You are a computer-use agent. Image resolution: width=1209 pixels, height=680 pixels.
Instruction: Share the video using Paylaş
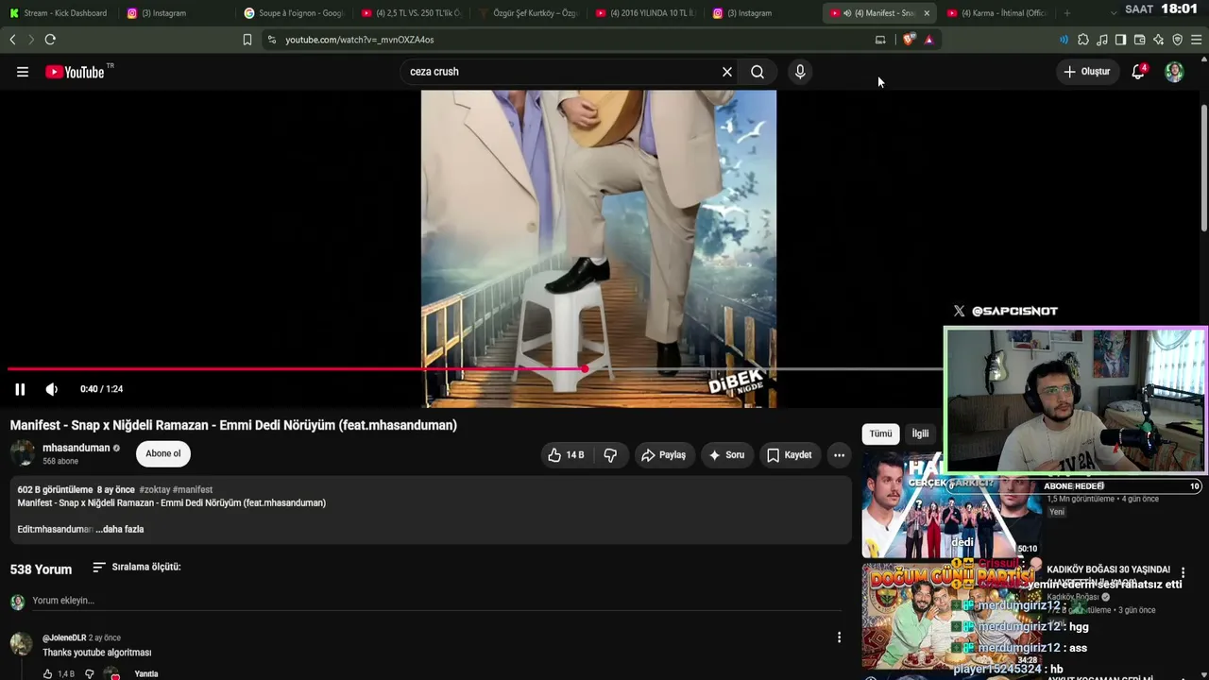tap(664, 455)
